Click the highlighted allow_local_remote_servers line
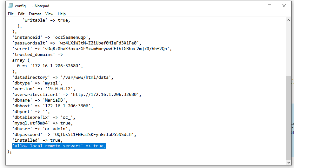 (59, 146)
